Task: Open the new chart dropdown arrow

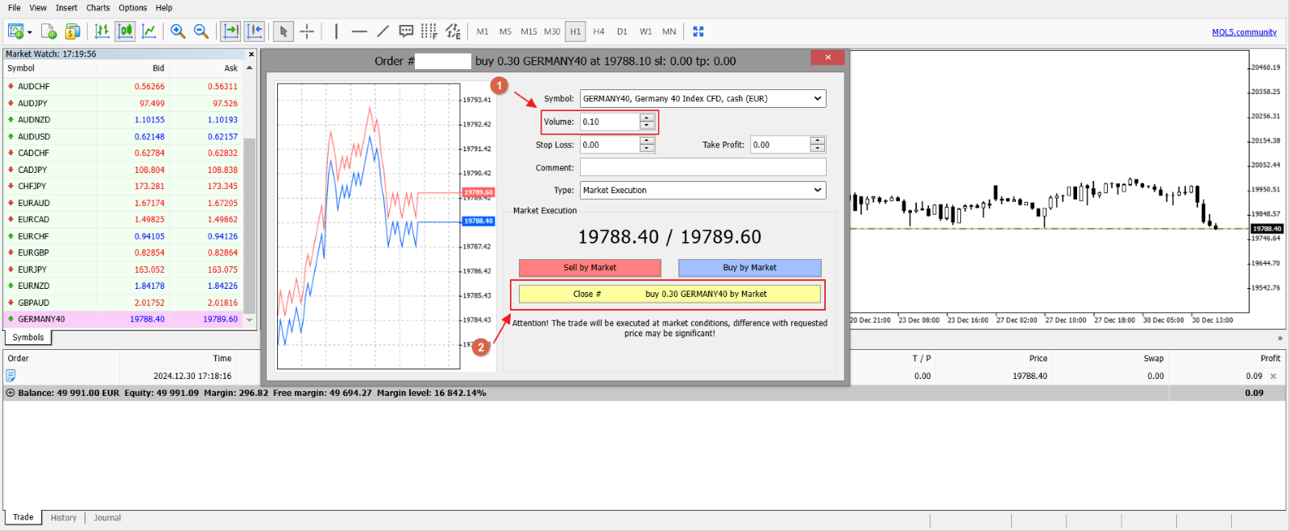Action: pos(30,32)
